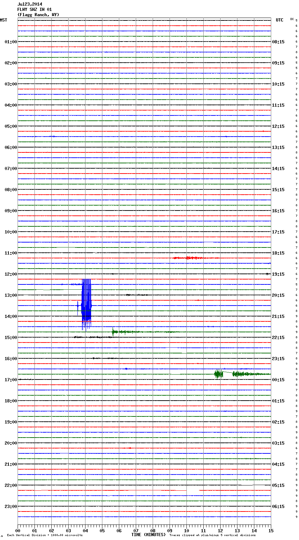Click the 21:15 UTC time label
Image resolution: width=299 pixels, height=540 pixels.
pos(278,316)
